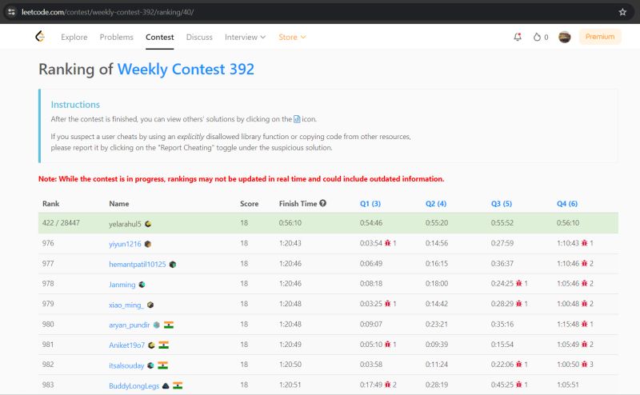Open the Weekly Contest 392 link
Screen dimensions: 640x395
click(x=186, y=70)
